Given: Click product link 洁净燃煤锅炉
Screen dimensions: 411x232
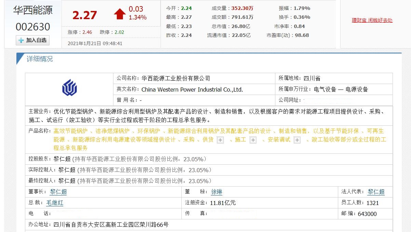Looking at the screenshot, I should 112,131.
